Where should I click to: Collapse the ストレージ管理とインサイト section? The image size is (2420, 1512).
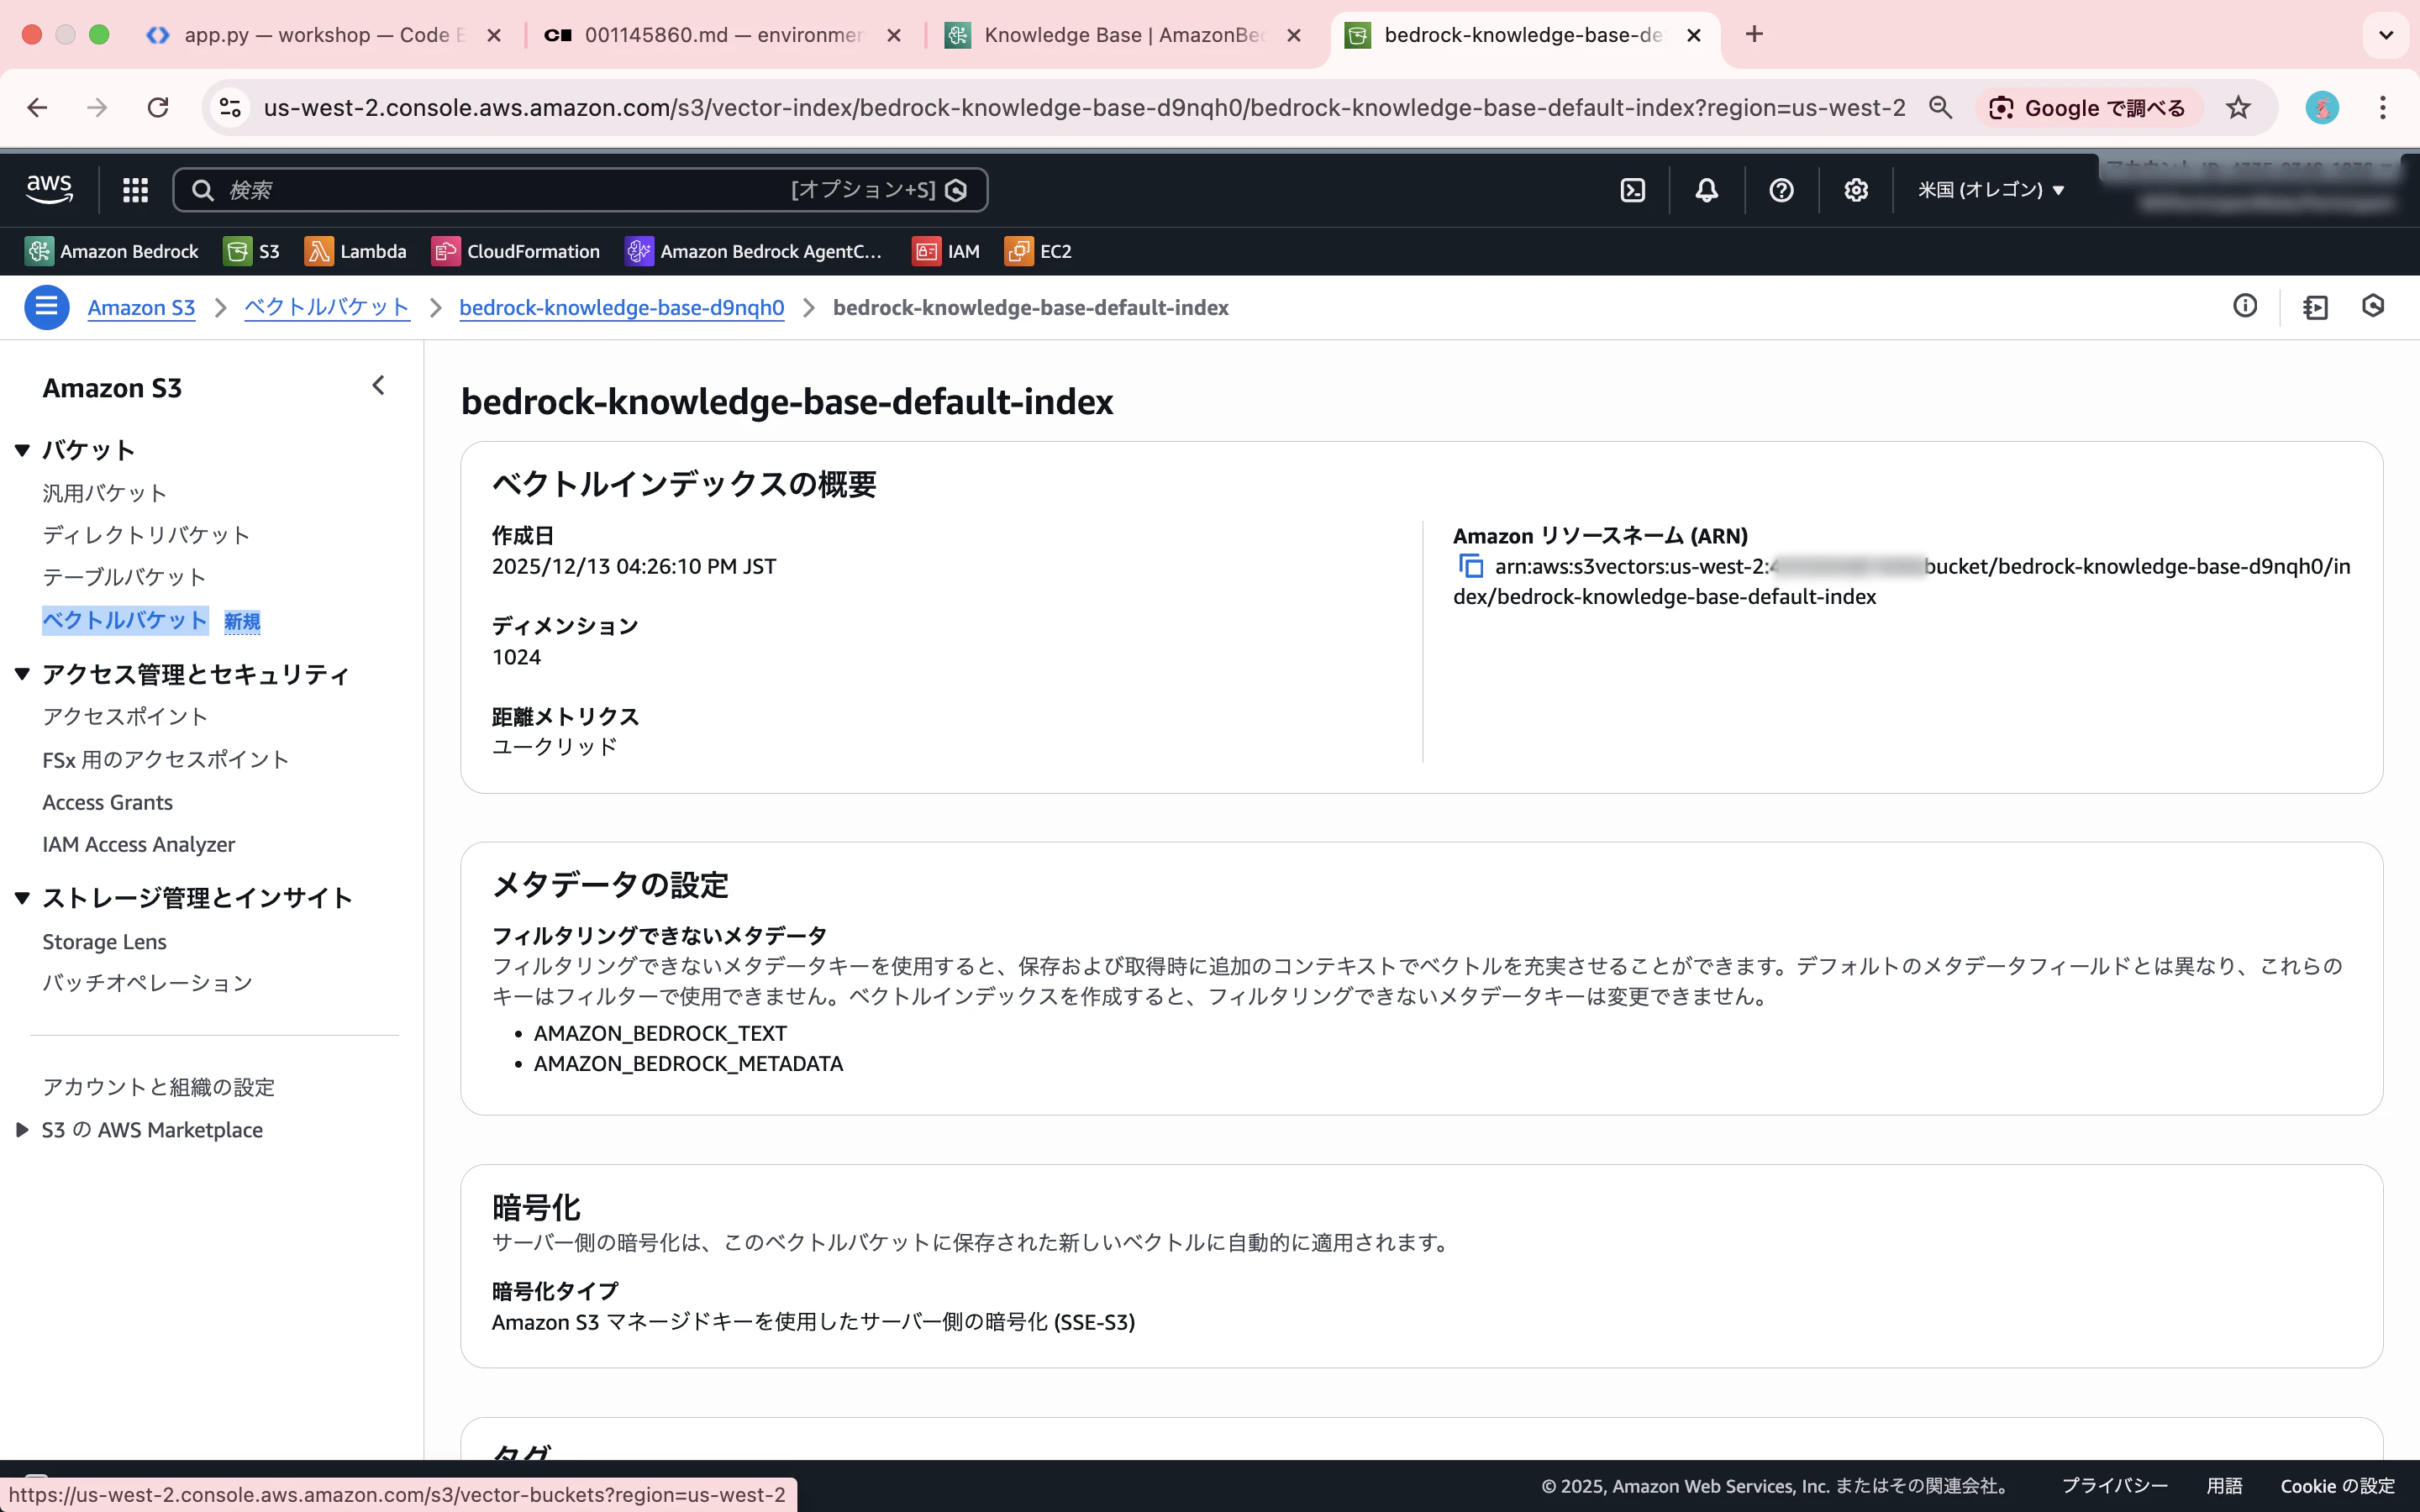point(22,898)
